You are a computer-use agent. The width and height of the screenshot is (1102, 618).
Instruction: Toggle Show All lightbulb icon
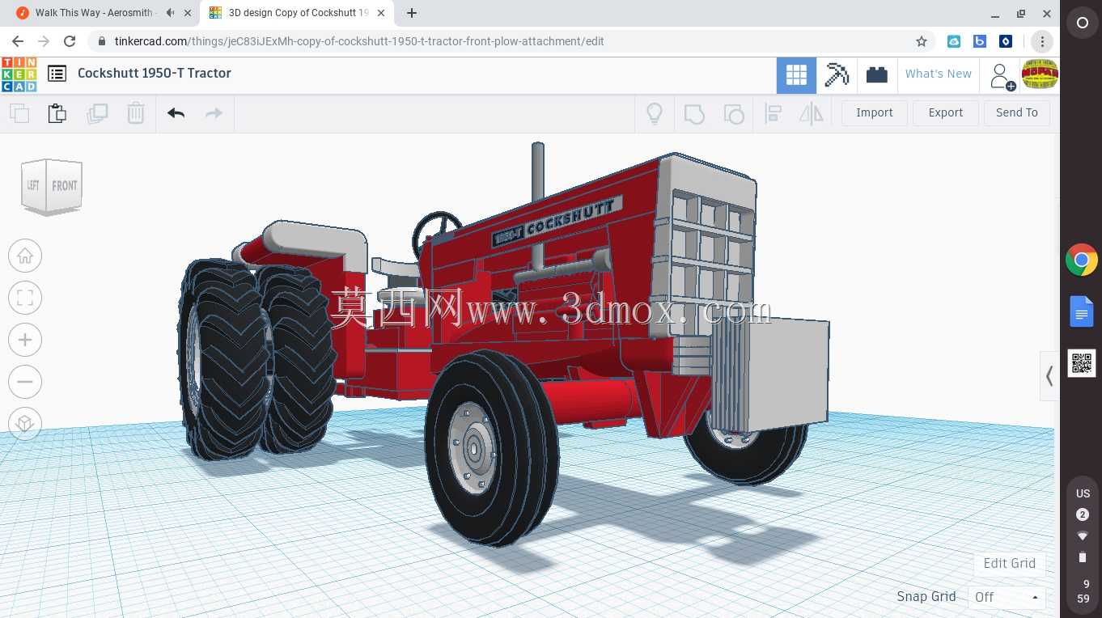tap(655, 113)
